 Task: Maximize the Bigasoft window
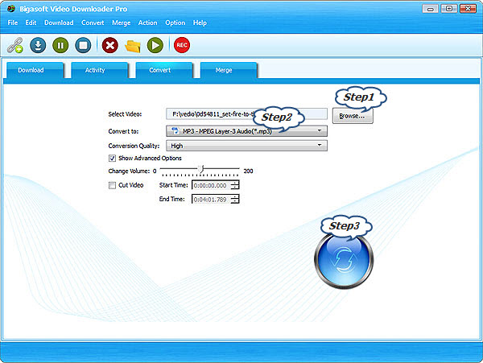(449, 9)
